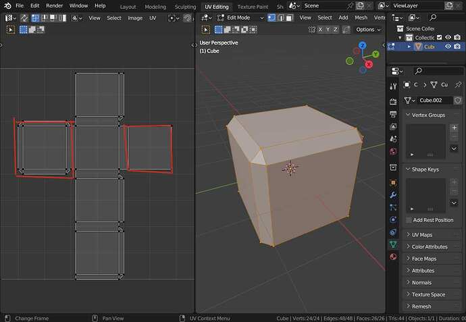
Task: Open outliner filter dropdown
Action: [x=415, y=18]
